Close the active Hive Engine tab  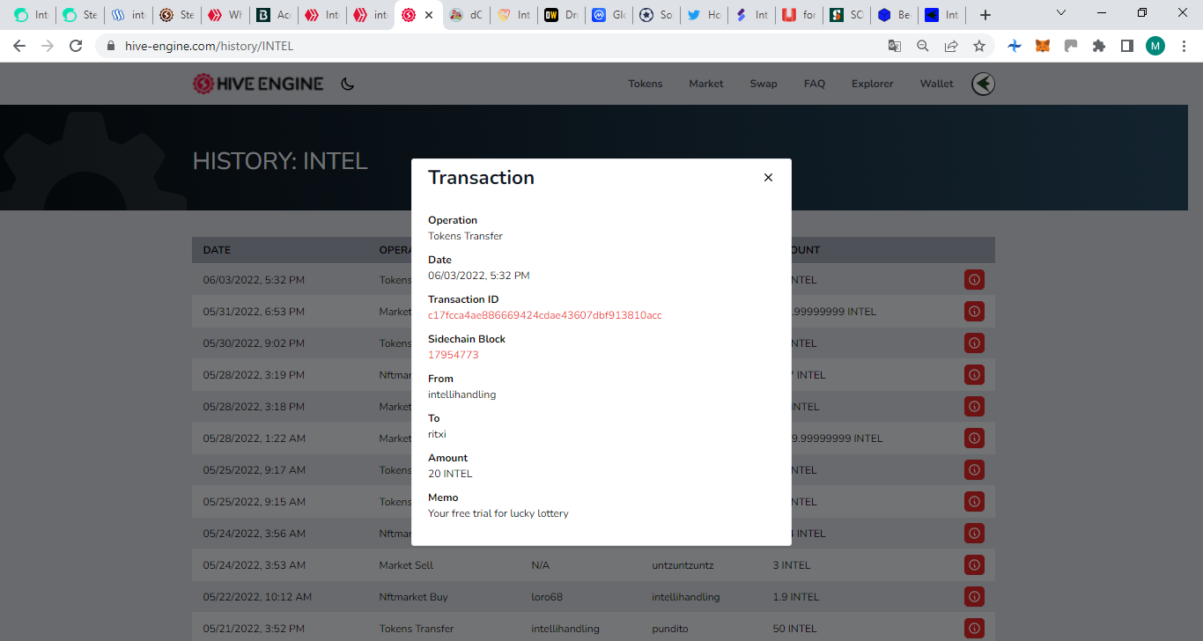(429, 15)
